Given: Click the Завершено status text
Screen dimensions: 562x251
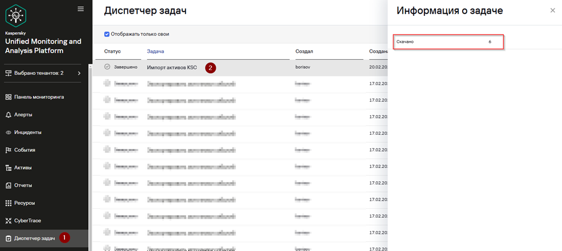Looking at the screenshot, I should pos(126,67).
